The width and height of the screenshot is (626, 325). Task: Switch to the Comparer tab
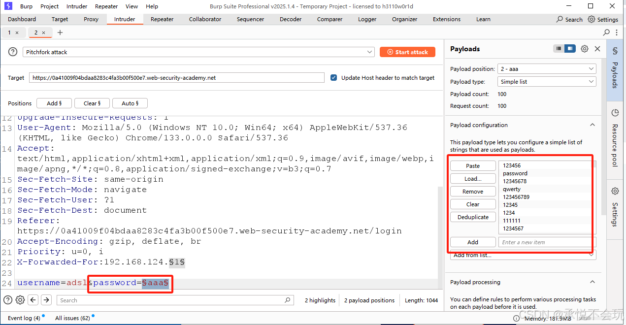(x=330, y=19)
